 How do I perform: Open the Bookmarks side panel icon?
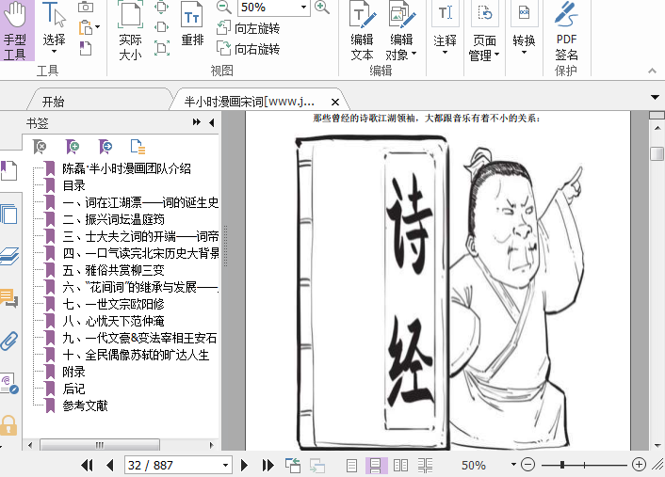[x=8, y=171]
